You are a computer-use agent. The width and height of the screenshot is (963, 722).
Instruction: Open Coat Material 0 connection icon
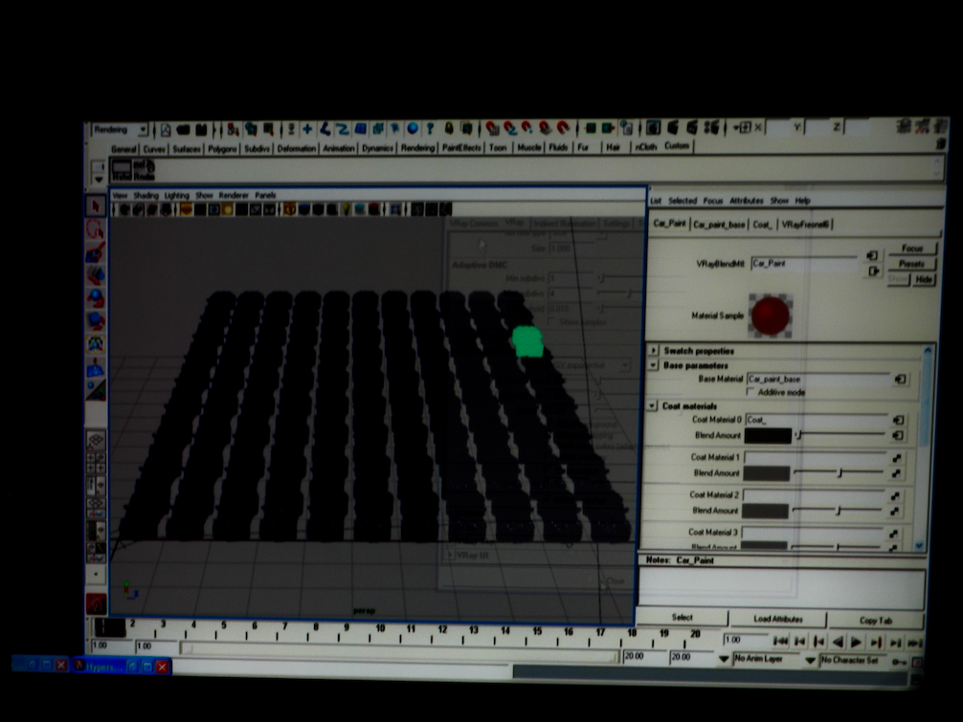tap(899, 420)
